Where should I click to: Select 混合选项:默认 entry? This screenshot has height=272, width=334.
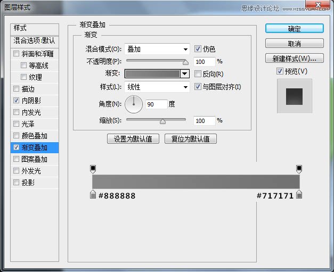tap(35, 41)
